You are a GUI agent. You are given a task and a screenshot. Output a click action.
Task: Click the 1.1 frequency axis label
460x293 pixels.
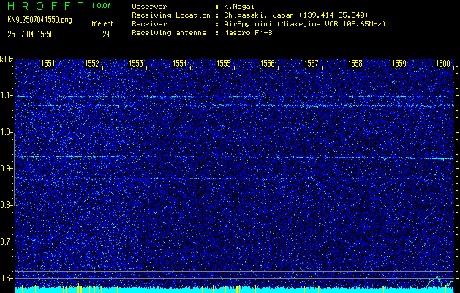pyautogui.click(x=5, y=96)
